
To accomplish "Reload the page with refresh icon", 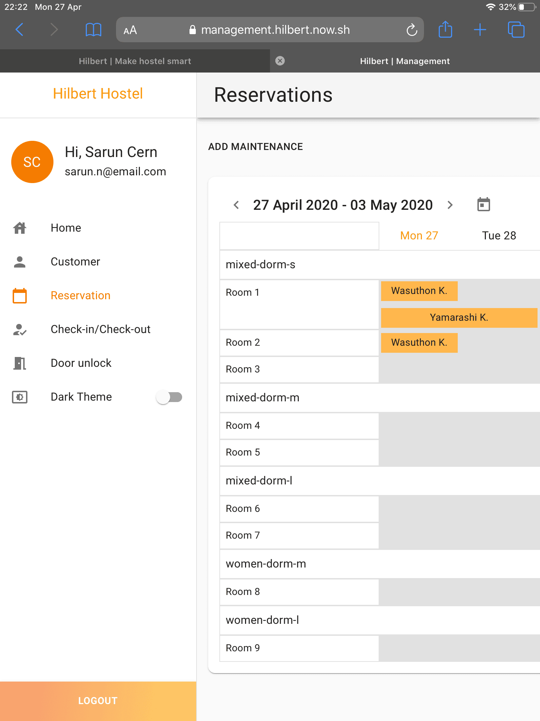I will tap(412, 30).
